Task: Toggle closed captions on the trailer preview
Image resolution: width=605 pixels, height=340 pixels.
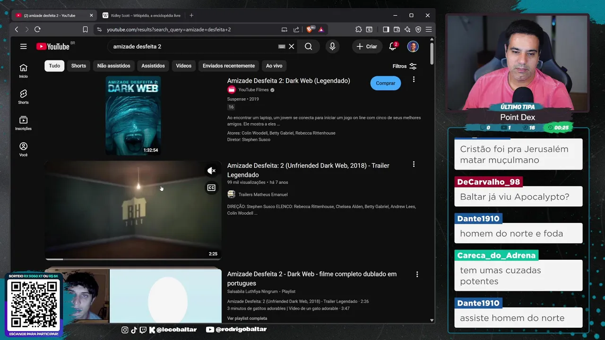Action: (x=211, y=187)
